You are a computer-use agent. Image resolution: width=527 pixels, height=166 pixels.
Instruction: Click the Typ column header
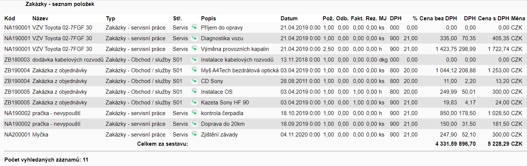tap(110, 18)
